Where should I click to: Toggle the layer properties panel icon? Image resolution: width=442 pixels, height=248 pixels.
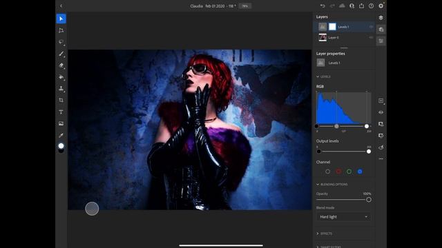click(381, 41)
